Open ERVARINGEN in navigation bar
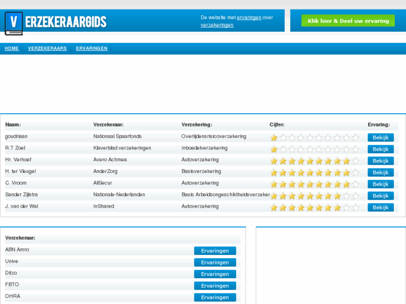The height and width of the screenshot is (304, 406). click(92, 49)
